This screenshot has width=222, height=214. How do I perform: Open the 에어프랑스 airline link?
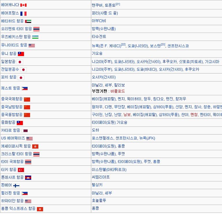coord(10,13)
